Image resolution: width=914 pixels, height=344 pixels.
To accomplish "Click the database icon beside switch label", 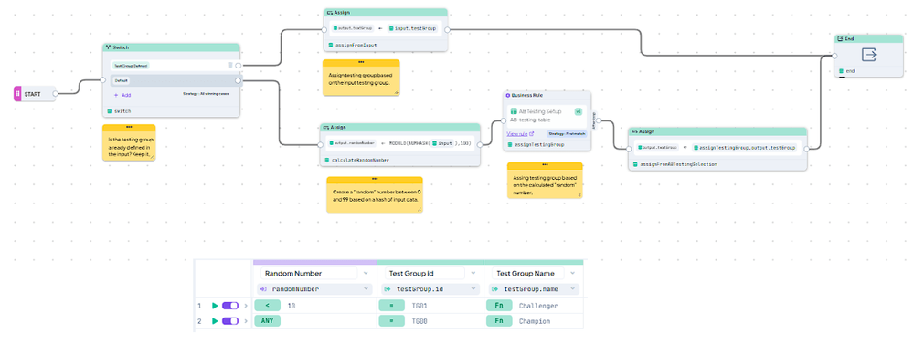I will pyautogui.click(x=110, y=110).
